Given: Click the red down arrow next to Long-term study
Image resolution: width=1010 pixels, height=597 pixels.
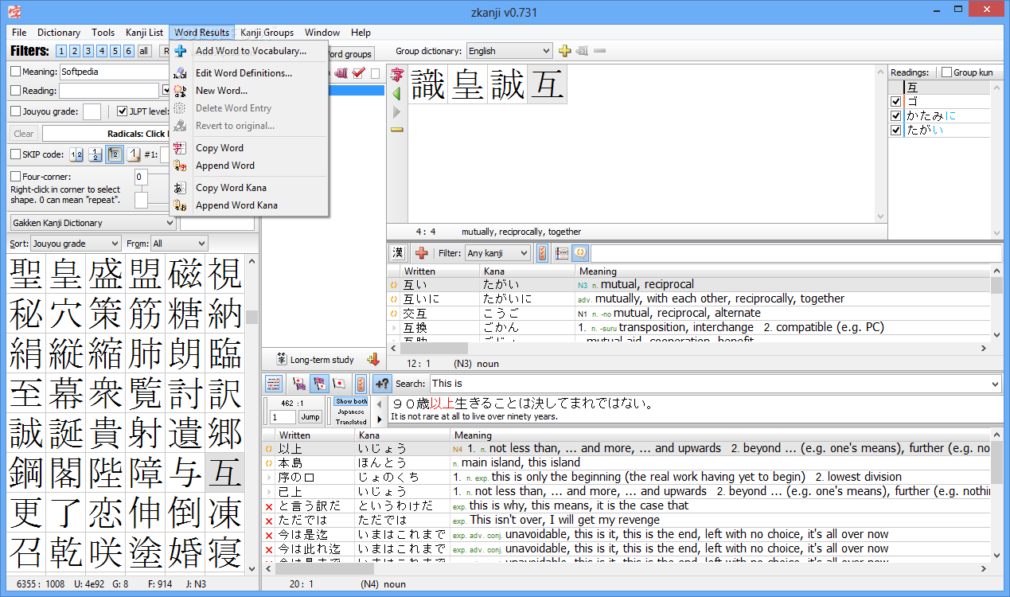Looking at the screenshot, I should point(372,360).
